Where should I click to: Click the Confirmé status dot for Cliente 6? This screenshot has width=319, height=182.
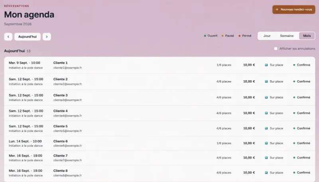(294, 143)
